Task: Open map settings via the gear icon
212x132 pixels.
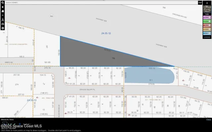Action: tap(3, 28)
